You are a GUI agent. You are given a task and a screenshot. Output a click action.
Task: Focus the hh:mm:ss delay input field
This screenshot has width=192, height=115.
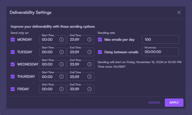(160, 52)
